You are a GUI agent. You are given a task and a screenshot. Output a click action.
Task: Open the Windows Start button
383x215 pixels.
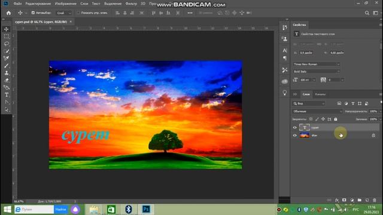(7, 210)
